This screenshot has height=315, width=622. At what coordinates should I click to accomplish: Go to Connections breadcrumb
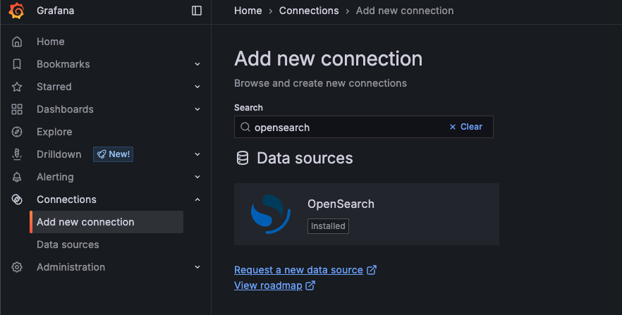pos(309,11)
